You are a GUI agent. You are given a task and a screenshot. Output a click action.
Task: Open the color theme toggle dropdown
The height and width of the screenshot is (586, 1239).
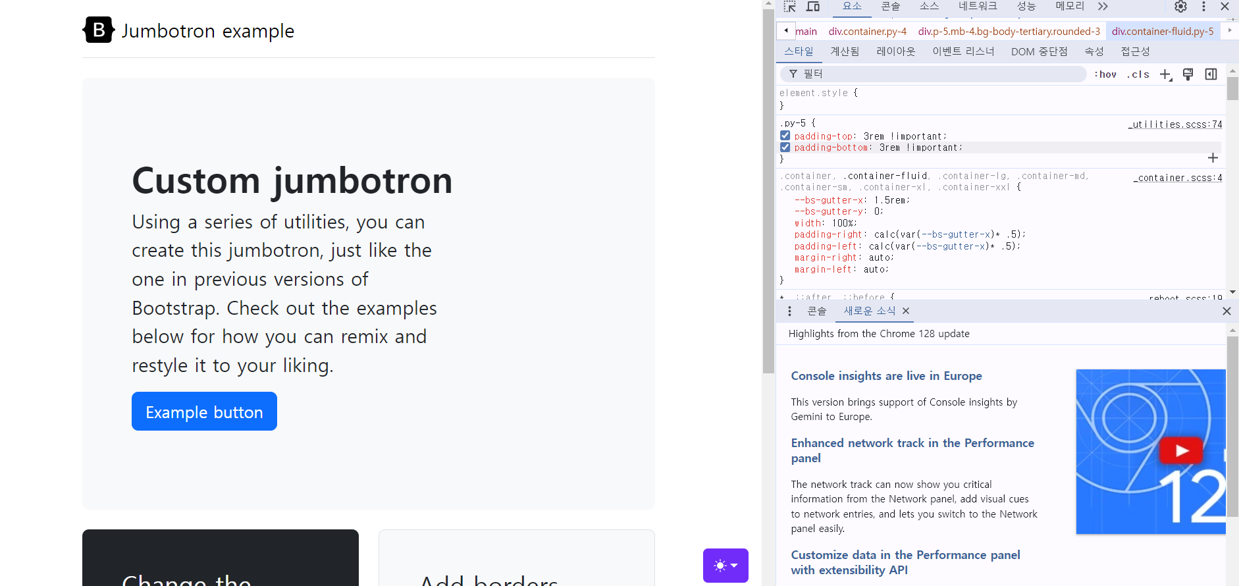(725, 566)
